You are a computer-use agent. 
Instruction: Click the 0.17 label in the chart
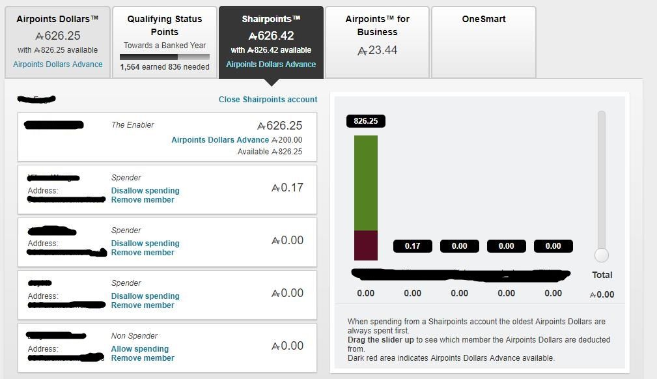(x=413, y=246)
